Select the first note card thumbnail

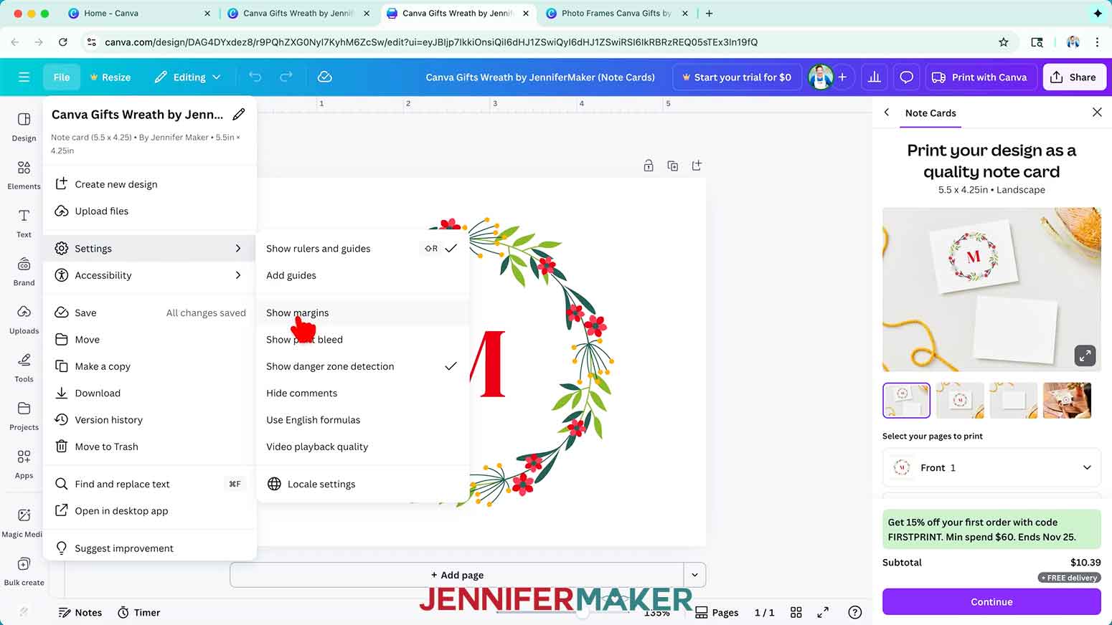click(906, 401)
